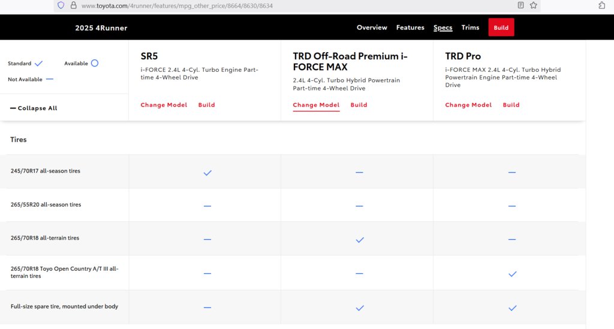Image resolution: width=614 pixels, height=329 pixels.
Task: Click the toyota.com URL in address bar
Action: coord(177,6)
